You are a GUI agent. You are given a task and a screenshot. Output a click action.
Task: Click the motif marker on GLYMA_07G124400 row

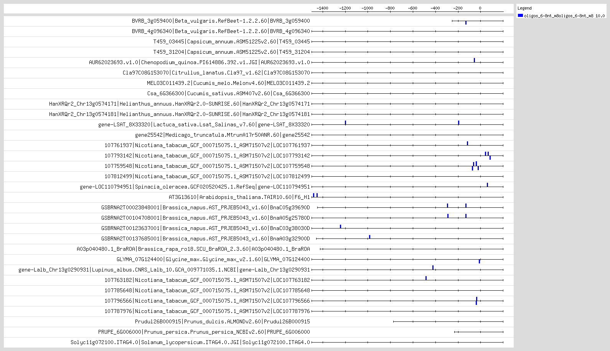tap(479, 262)
